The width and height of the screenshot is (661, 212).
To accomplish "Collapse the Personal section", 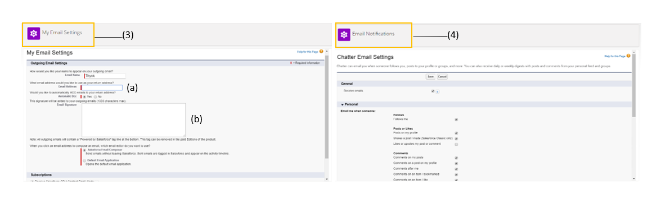I will 343,104.
